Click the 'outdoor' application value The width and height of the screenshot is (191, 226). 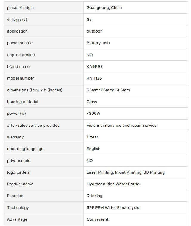pos(94,31)
